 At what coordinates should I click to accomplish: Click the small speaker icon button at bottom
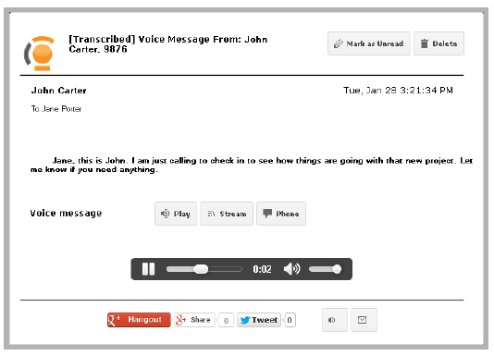pos(335,320)
